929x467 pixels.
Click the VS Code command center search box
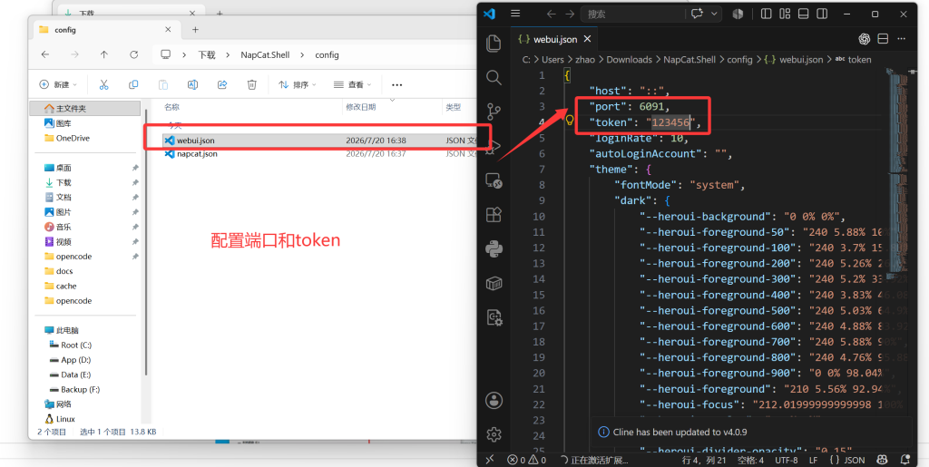coord(633,14)
